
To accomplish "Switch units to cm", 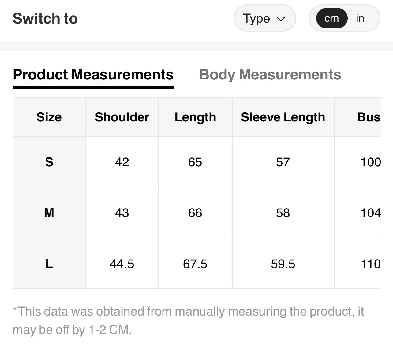I will tap(331, 18).
